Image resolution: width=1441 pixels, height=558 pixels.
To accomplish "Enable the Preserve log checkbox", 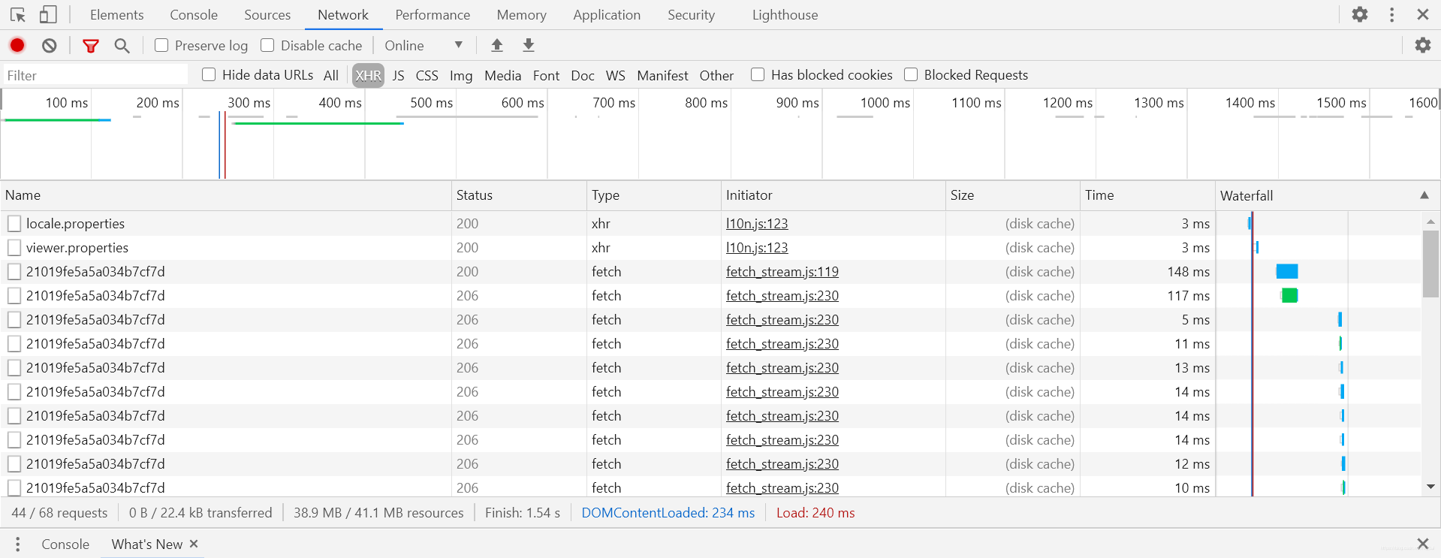I will click(x=161, y=45).
